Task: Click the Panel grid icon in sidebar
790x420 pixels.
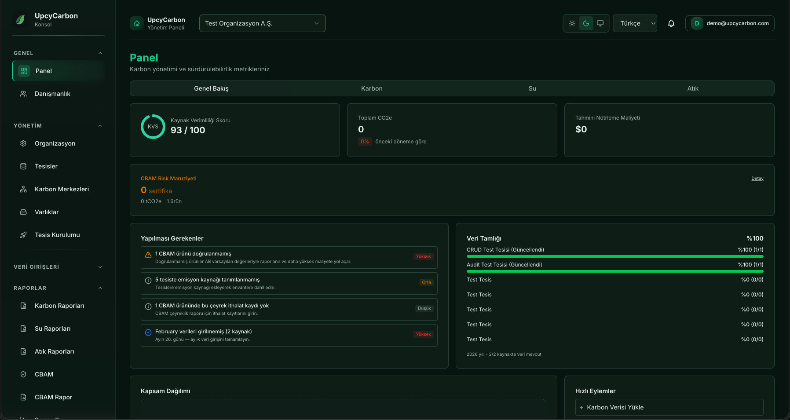Action: pos(24,71)
